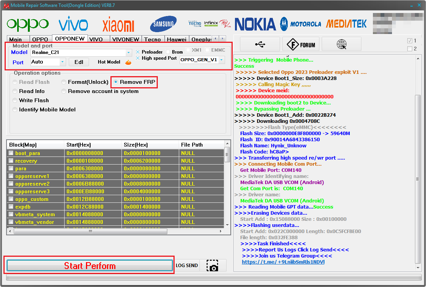This screenshot has width=426, height=287.
Task: Check the vbmeta_system partition checkbox
Action: (11, 214)
